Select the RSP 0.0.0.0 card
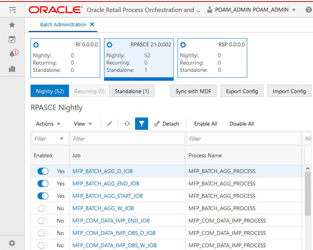 click(212, 58)
